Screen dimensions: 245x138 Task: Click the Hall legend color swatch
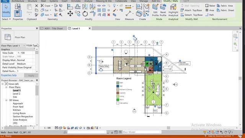[118, 86]
